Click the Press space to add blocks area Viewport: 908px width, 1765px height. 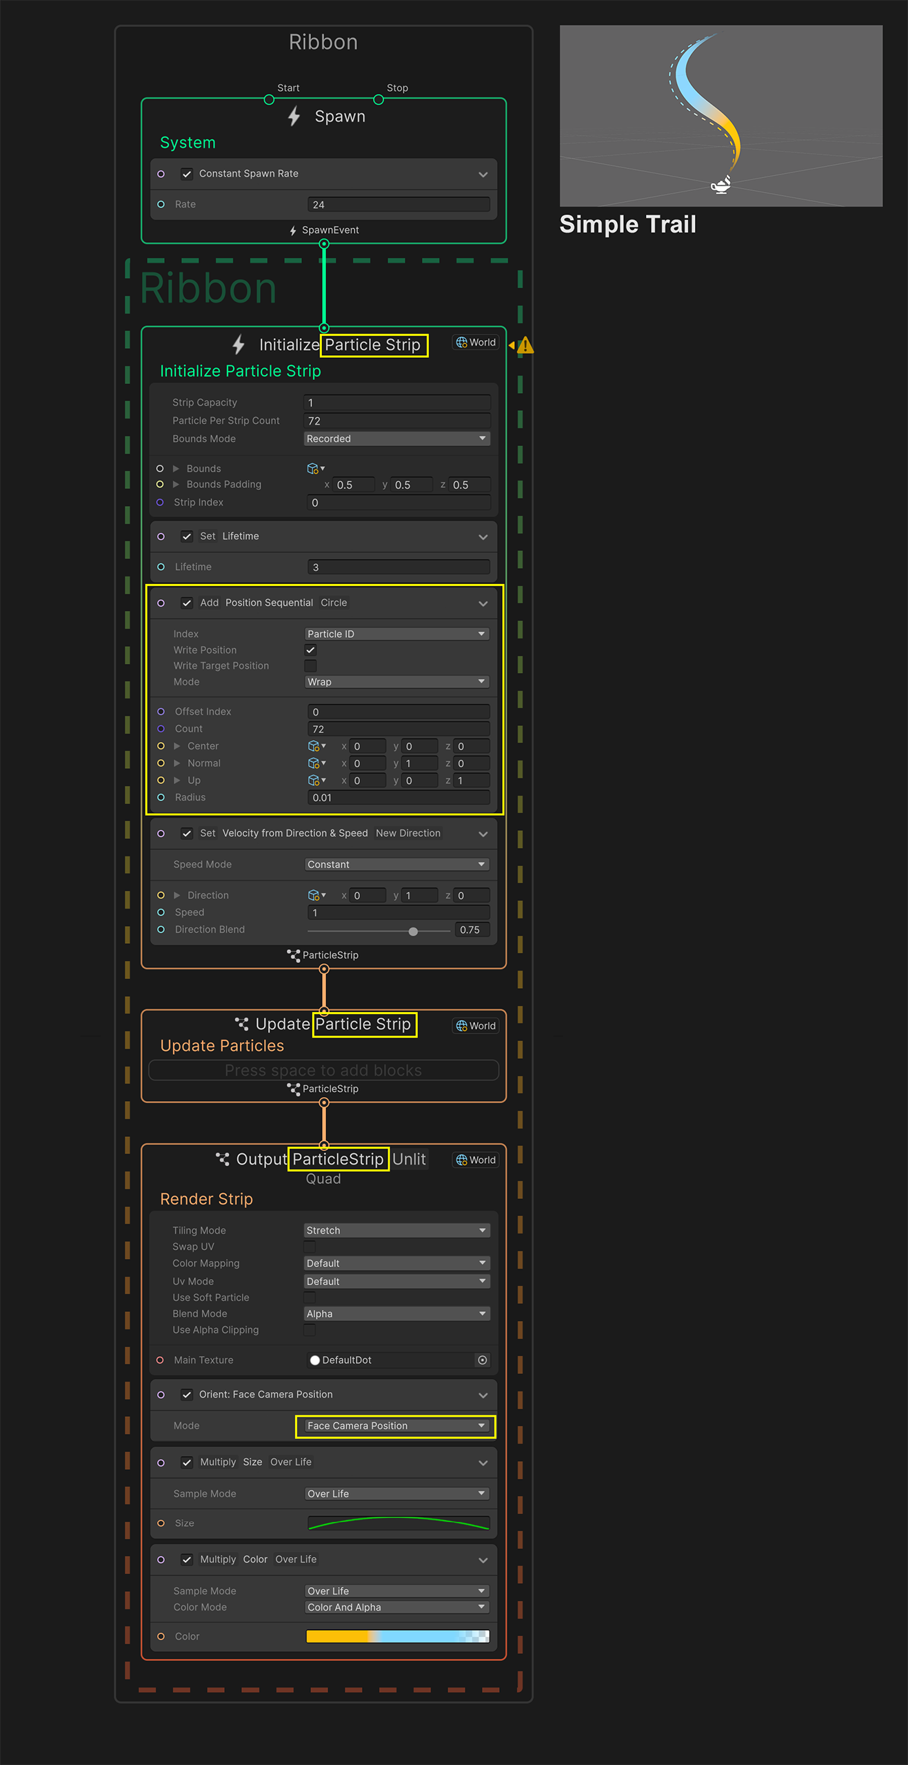(323, 1070)
